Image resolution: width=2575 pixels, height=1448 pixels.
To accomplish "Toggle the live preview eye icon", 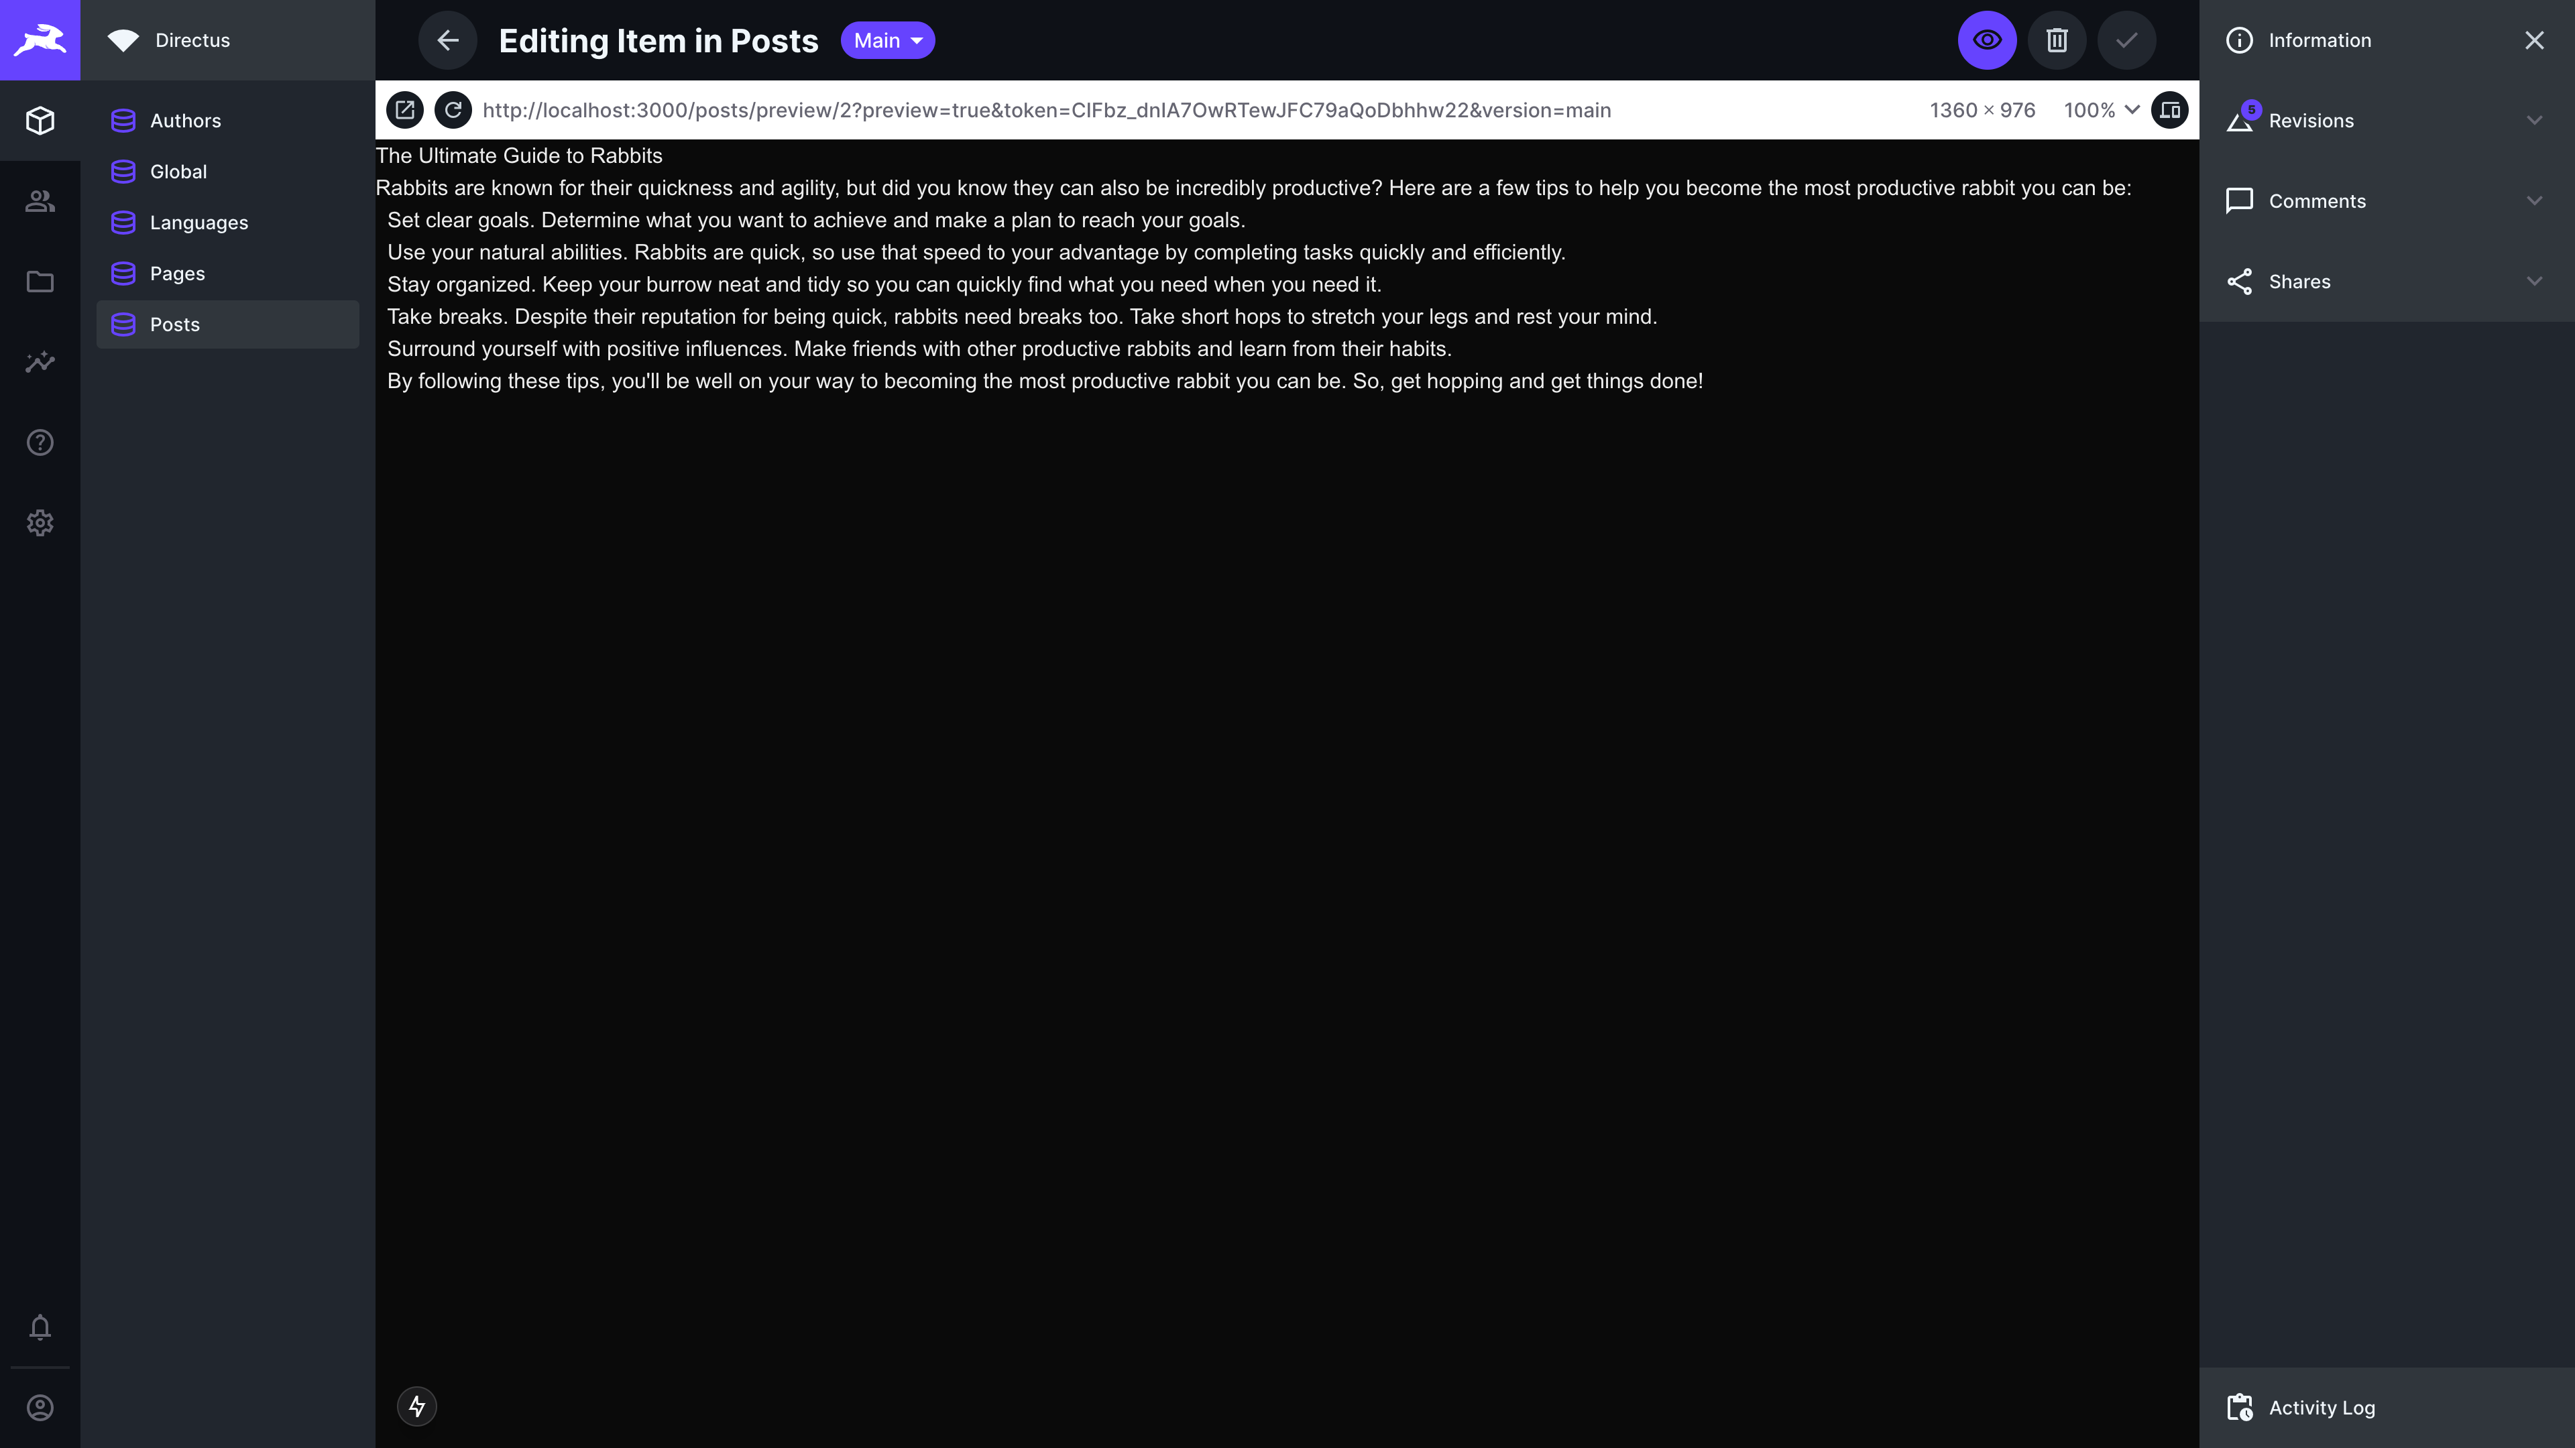I will [1986, 40].
